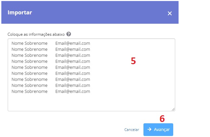Place cursor on second row's Email@email.com

coord(73,49)
